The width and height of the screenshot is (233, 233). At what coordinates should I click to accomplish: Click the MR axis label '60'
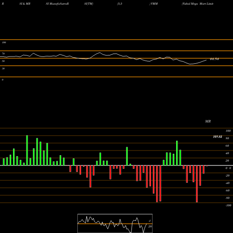point(227,146)
